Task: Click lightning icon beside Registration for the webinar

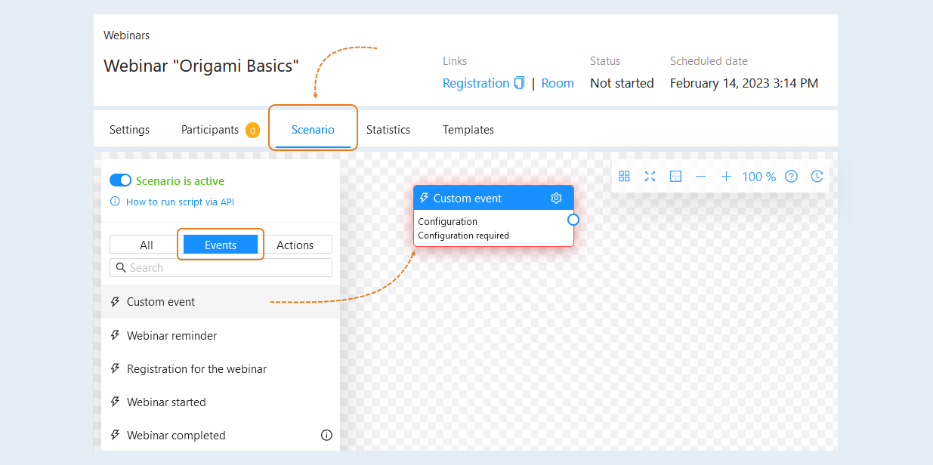Action: pyautogui.click(x=116, y=368)
